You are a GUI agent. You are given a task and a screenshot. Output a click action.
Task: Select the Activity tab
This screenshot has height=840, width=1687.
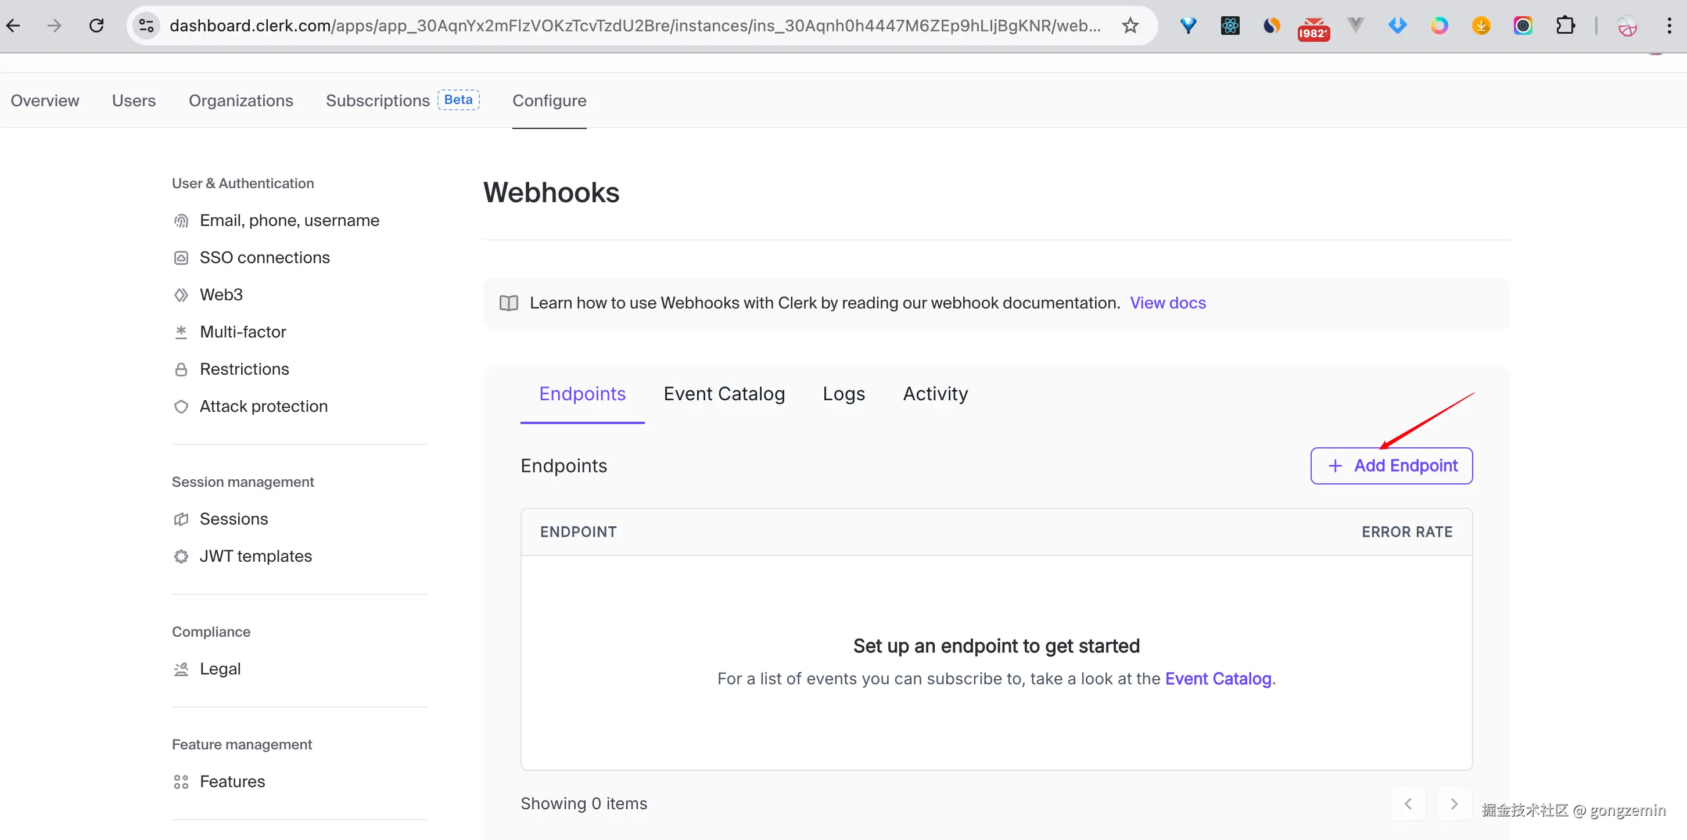[x=935, y=393]
